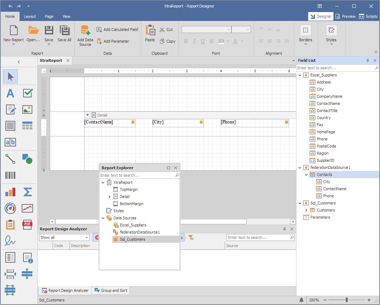
Task: Click the Add Data Source icon
Action: [x=85, y=36]
